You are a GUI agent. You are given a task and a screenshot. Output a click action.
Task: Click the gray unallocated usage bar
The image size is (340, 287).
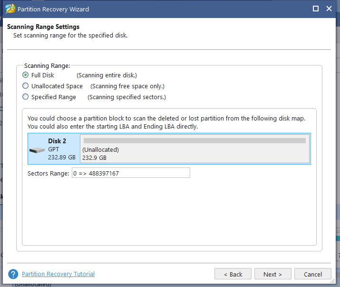coord(194,141)
